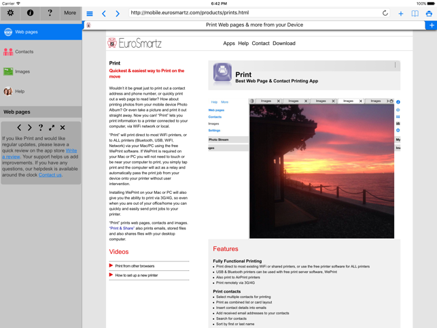This screenshot has height=328, width=437.
Task: Click the Print app icon
Action: pos(222,73)
